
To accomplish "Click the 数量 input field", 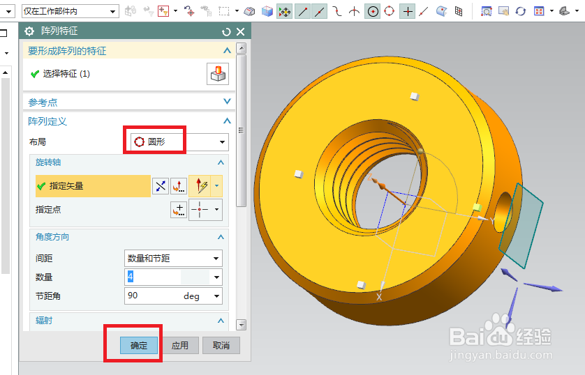I will tap(167, 277).
